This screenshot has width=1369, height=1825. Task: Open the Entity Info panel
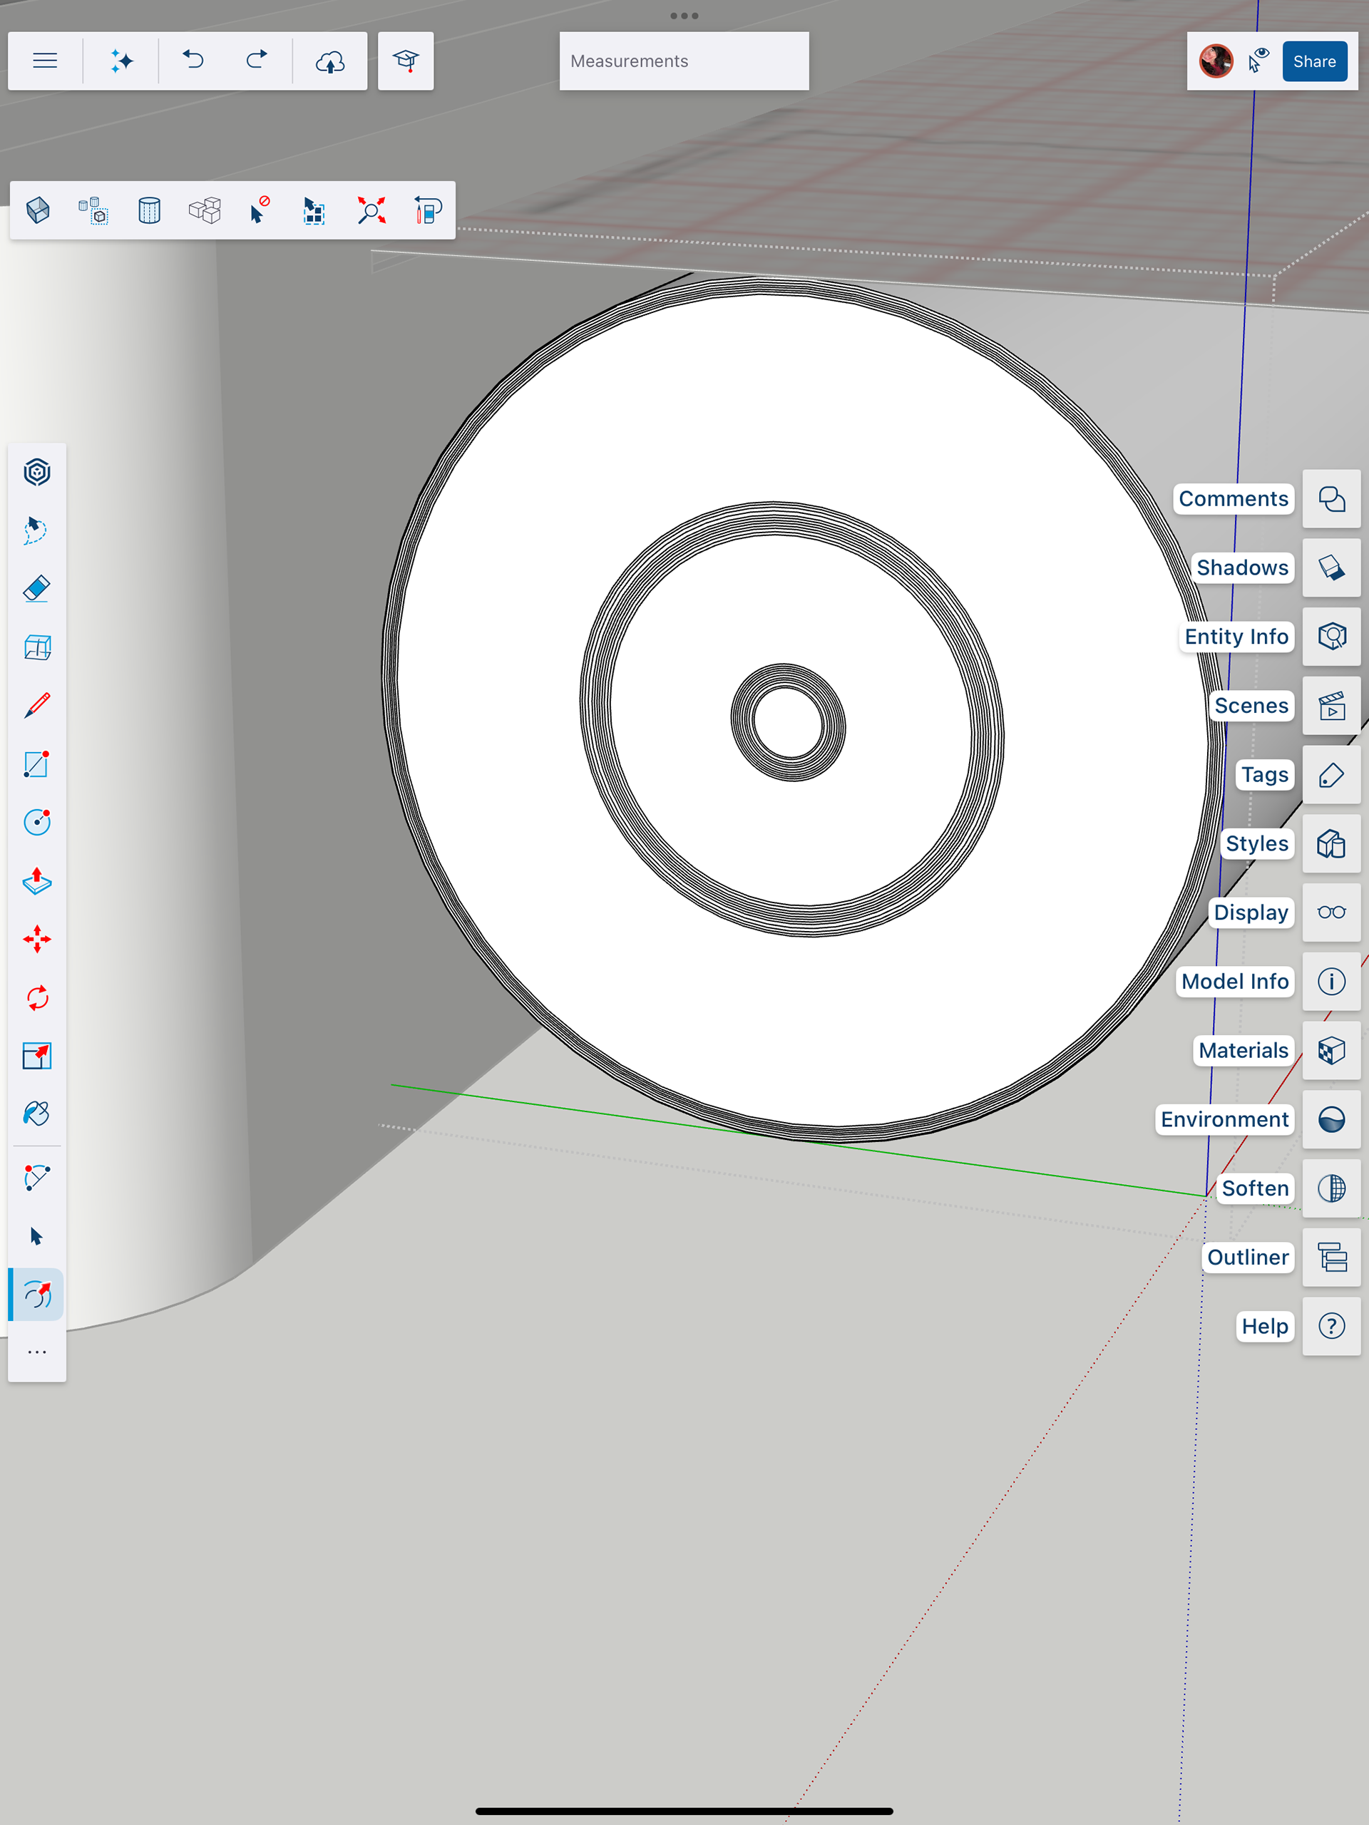(1331, 637)
